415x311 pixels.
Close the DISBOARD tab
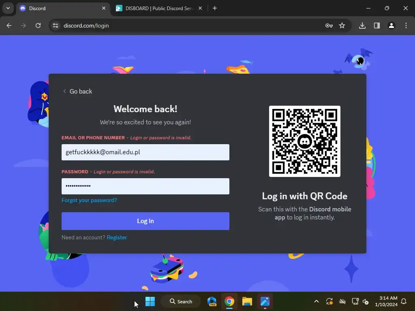click(200, 8)
